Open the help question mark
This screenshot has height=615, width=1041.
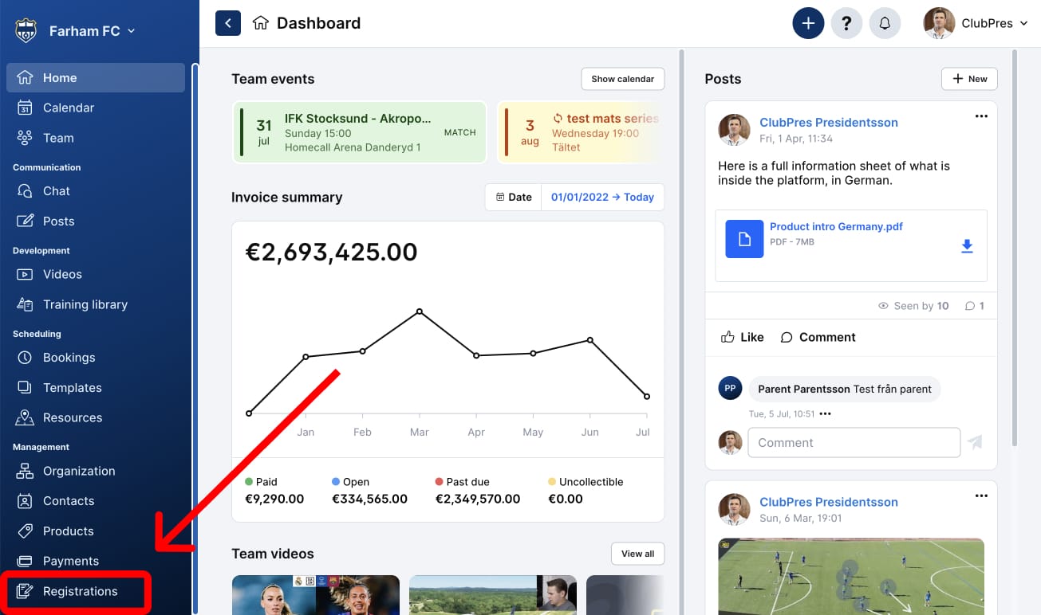[846, 23]
